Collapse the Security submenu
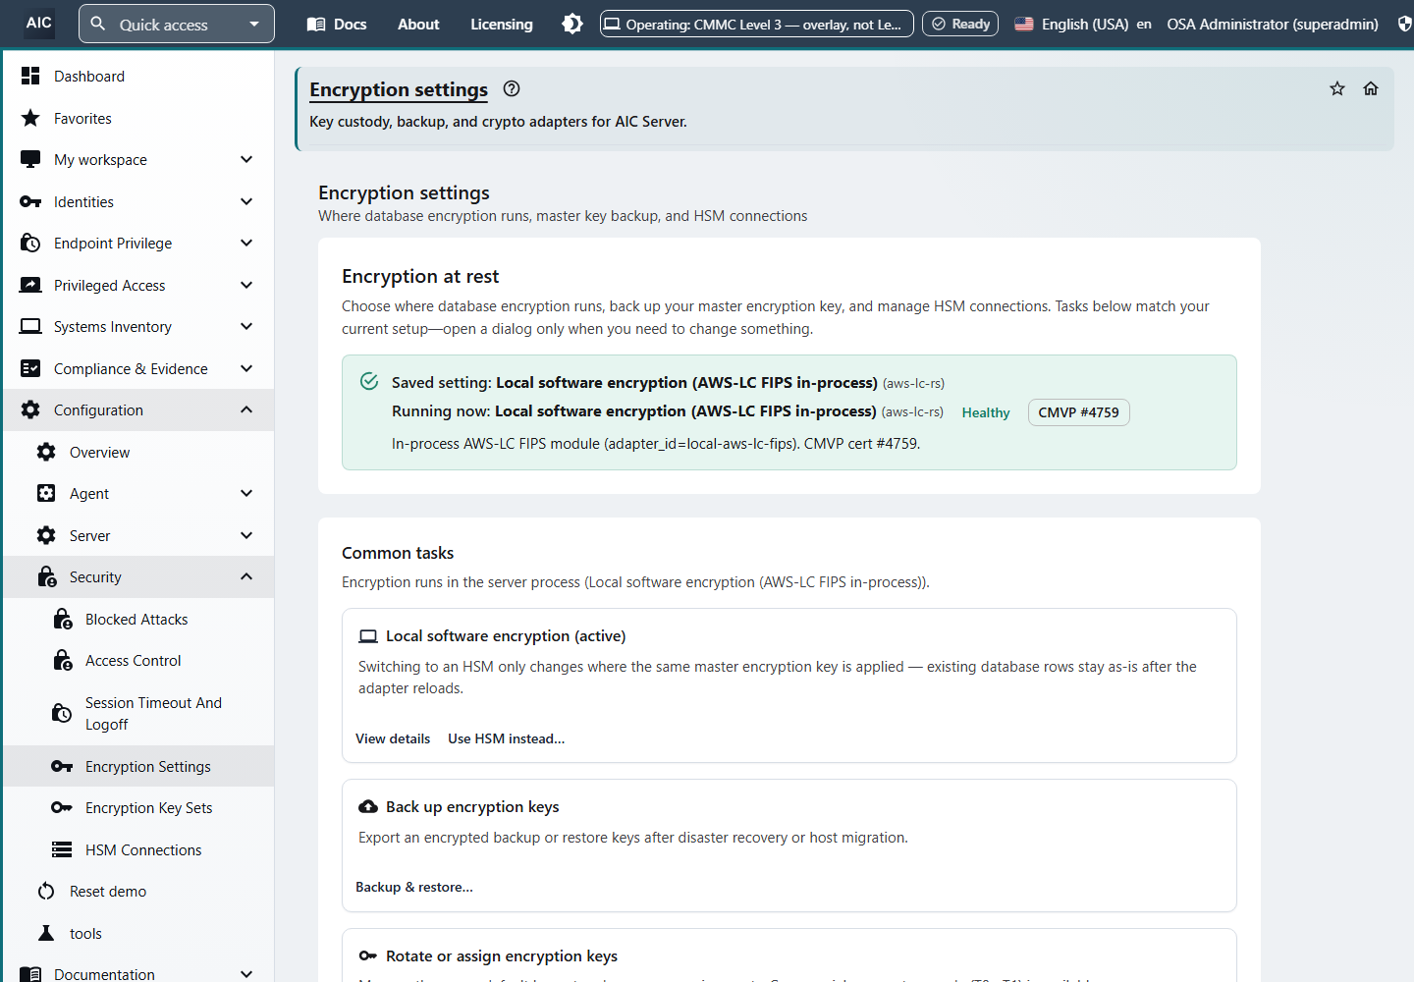The width and height of the screenshot is (1414, 982). click(x=138, y=576)
